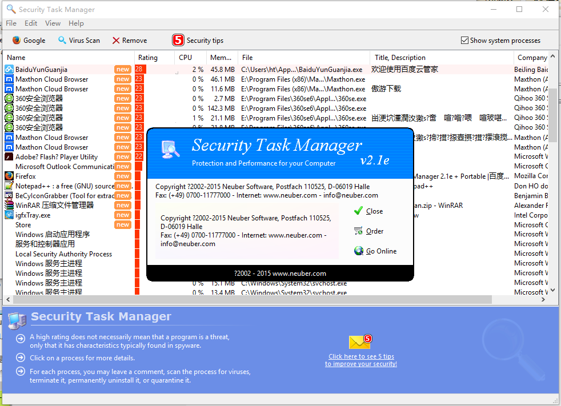Sort list by CPU column header
Viewport: 561px width, 406px height.
[185, 58]
